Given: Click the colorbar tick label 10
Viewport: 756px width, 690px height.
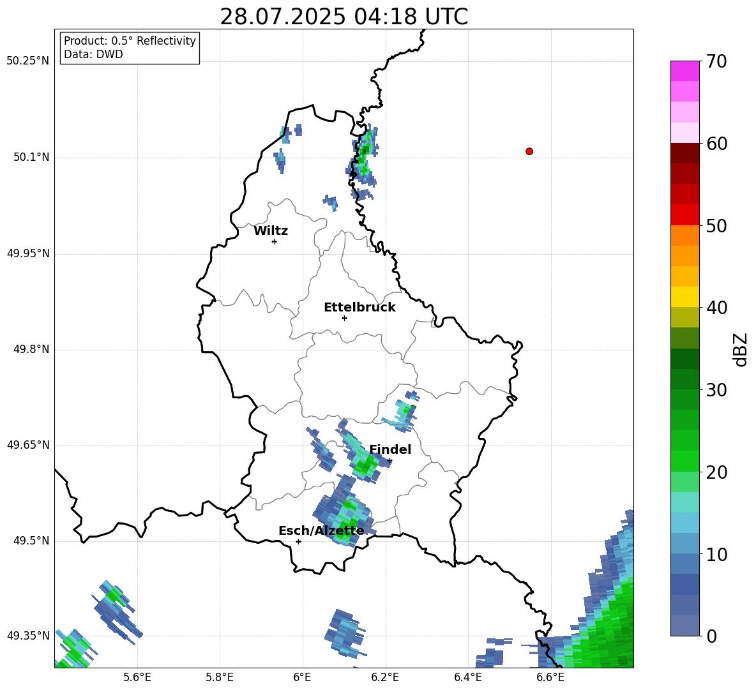Looking at the screenshot, I should pyautogui.click(x=717, y=554).
